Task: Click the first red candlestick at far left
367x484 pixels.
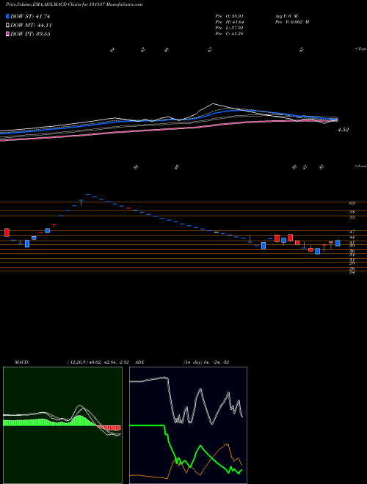Action: (x=7, y=232)
